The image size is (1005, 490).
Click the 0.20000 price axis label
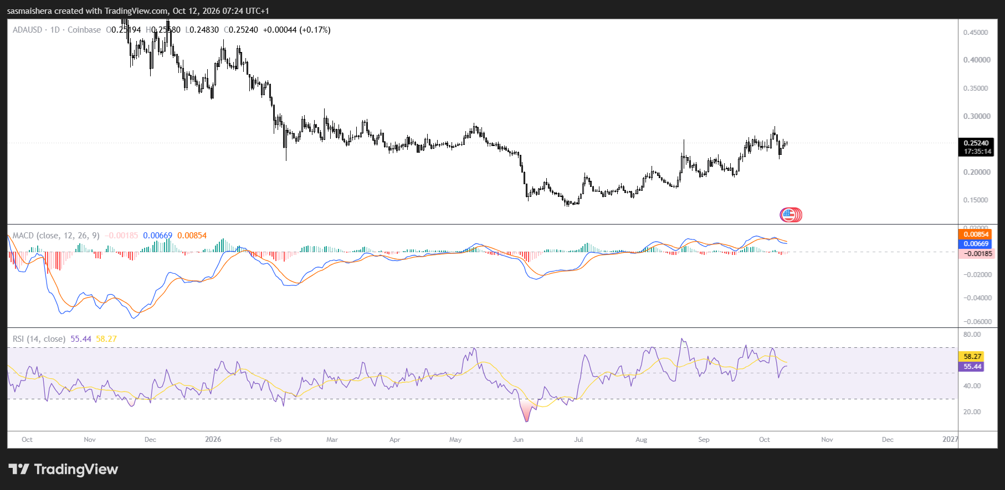pyautogui.click(x=977, y=172)
